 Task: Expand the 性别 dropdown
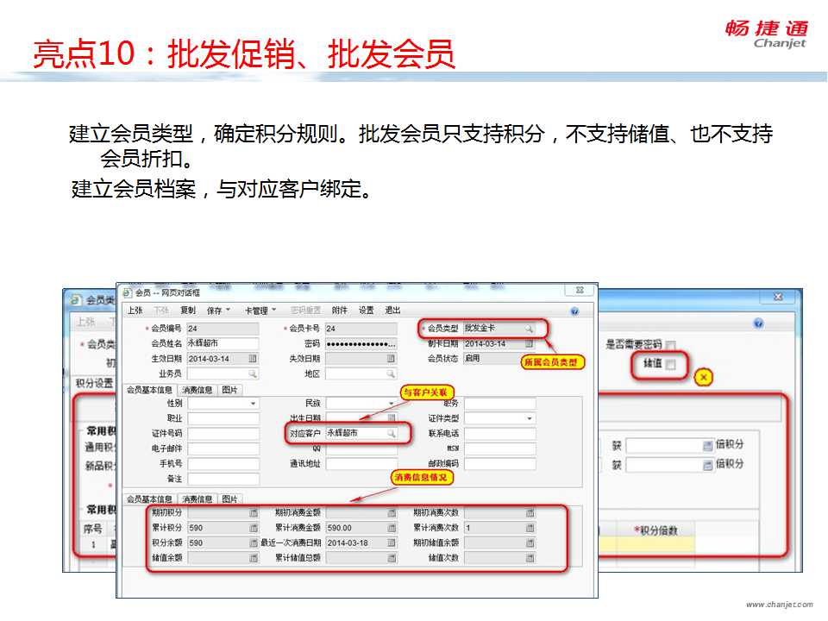click(x=252, y=404)
